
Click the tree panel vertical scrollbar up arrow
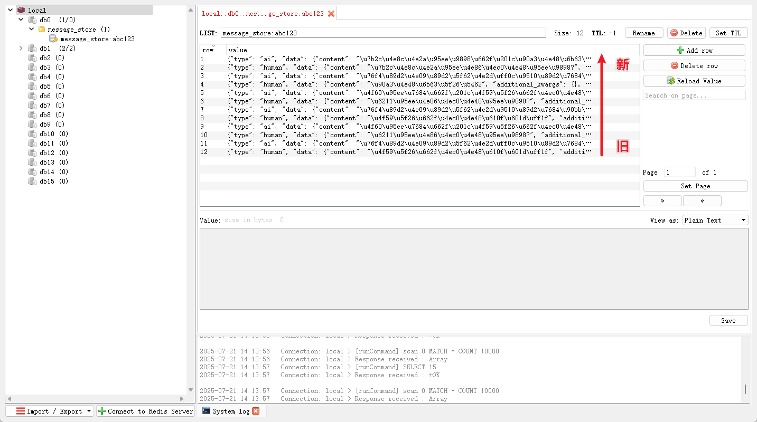tap(191, 9)
